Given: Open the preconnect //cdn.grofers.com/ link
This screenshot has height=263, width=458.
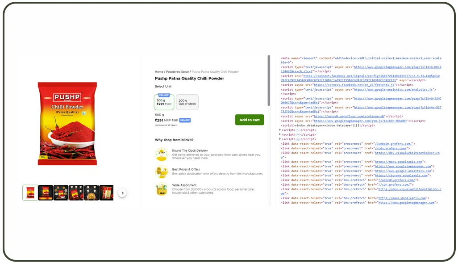Looking at the screenshot, I should 391,148.
